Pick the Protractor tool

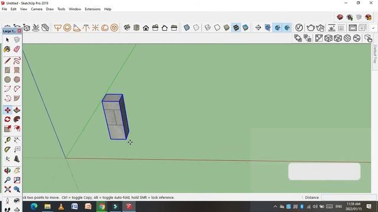pyautogui.click(x=7, y=150)
